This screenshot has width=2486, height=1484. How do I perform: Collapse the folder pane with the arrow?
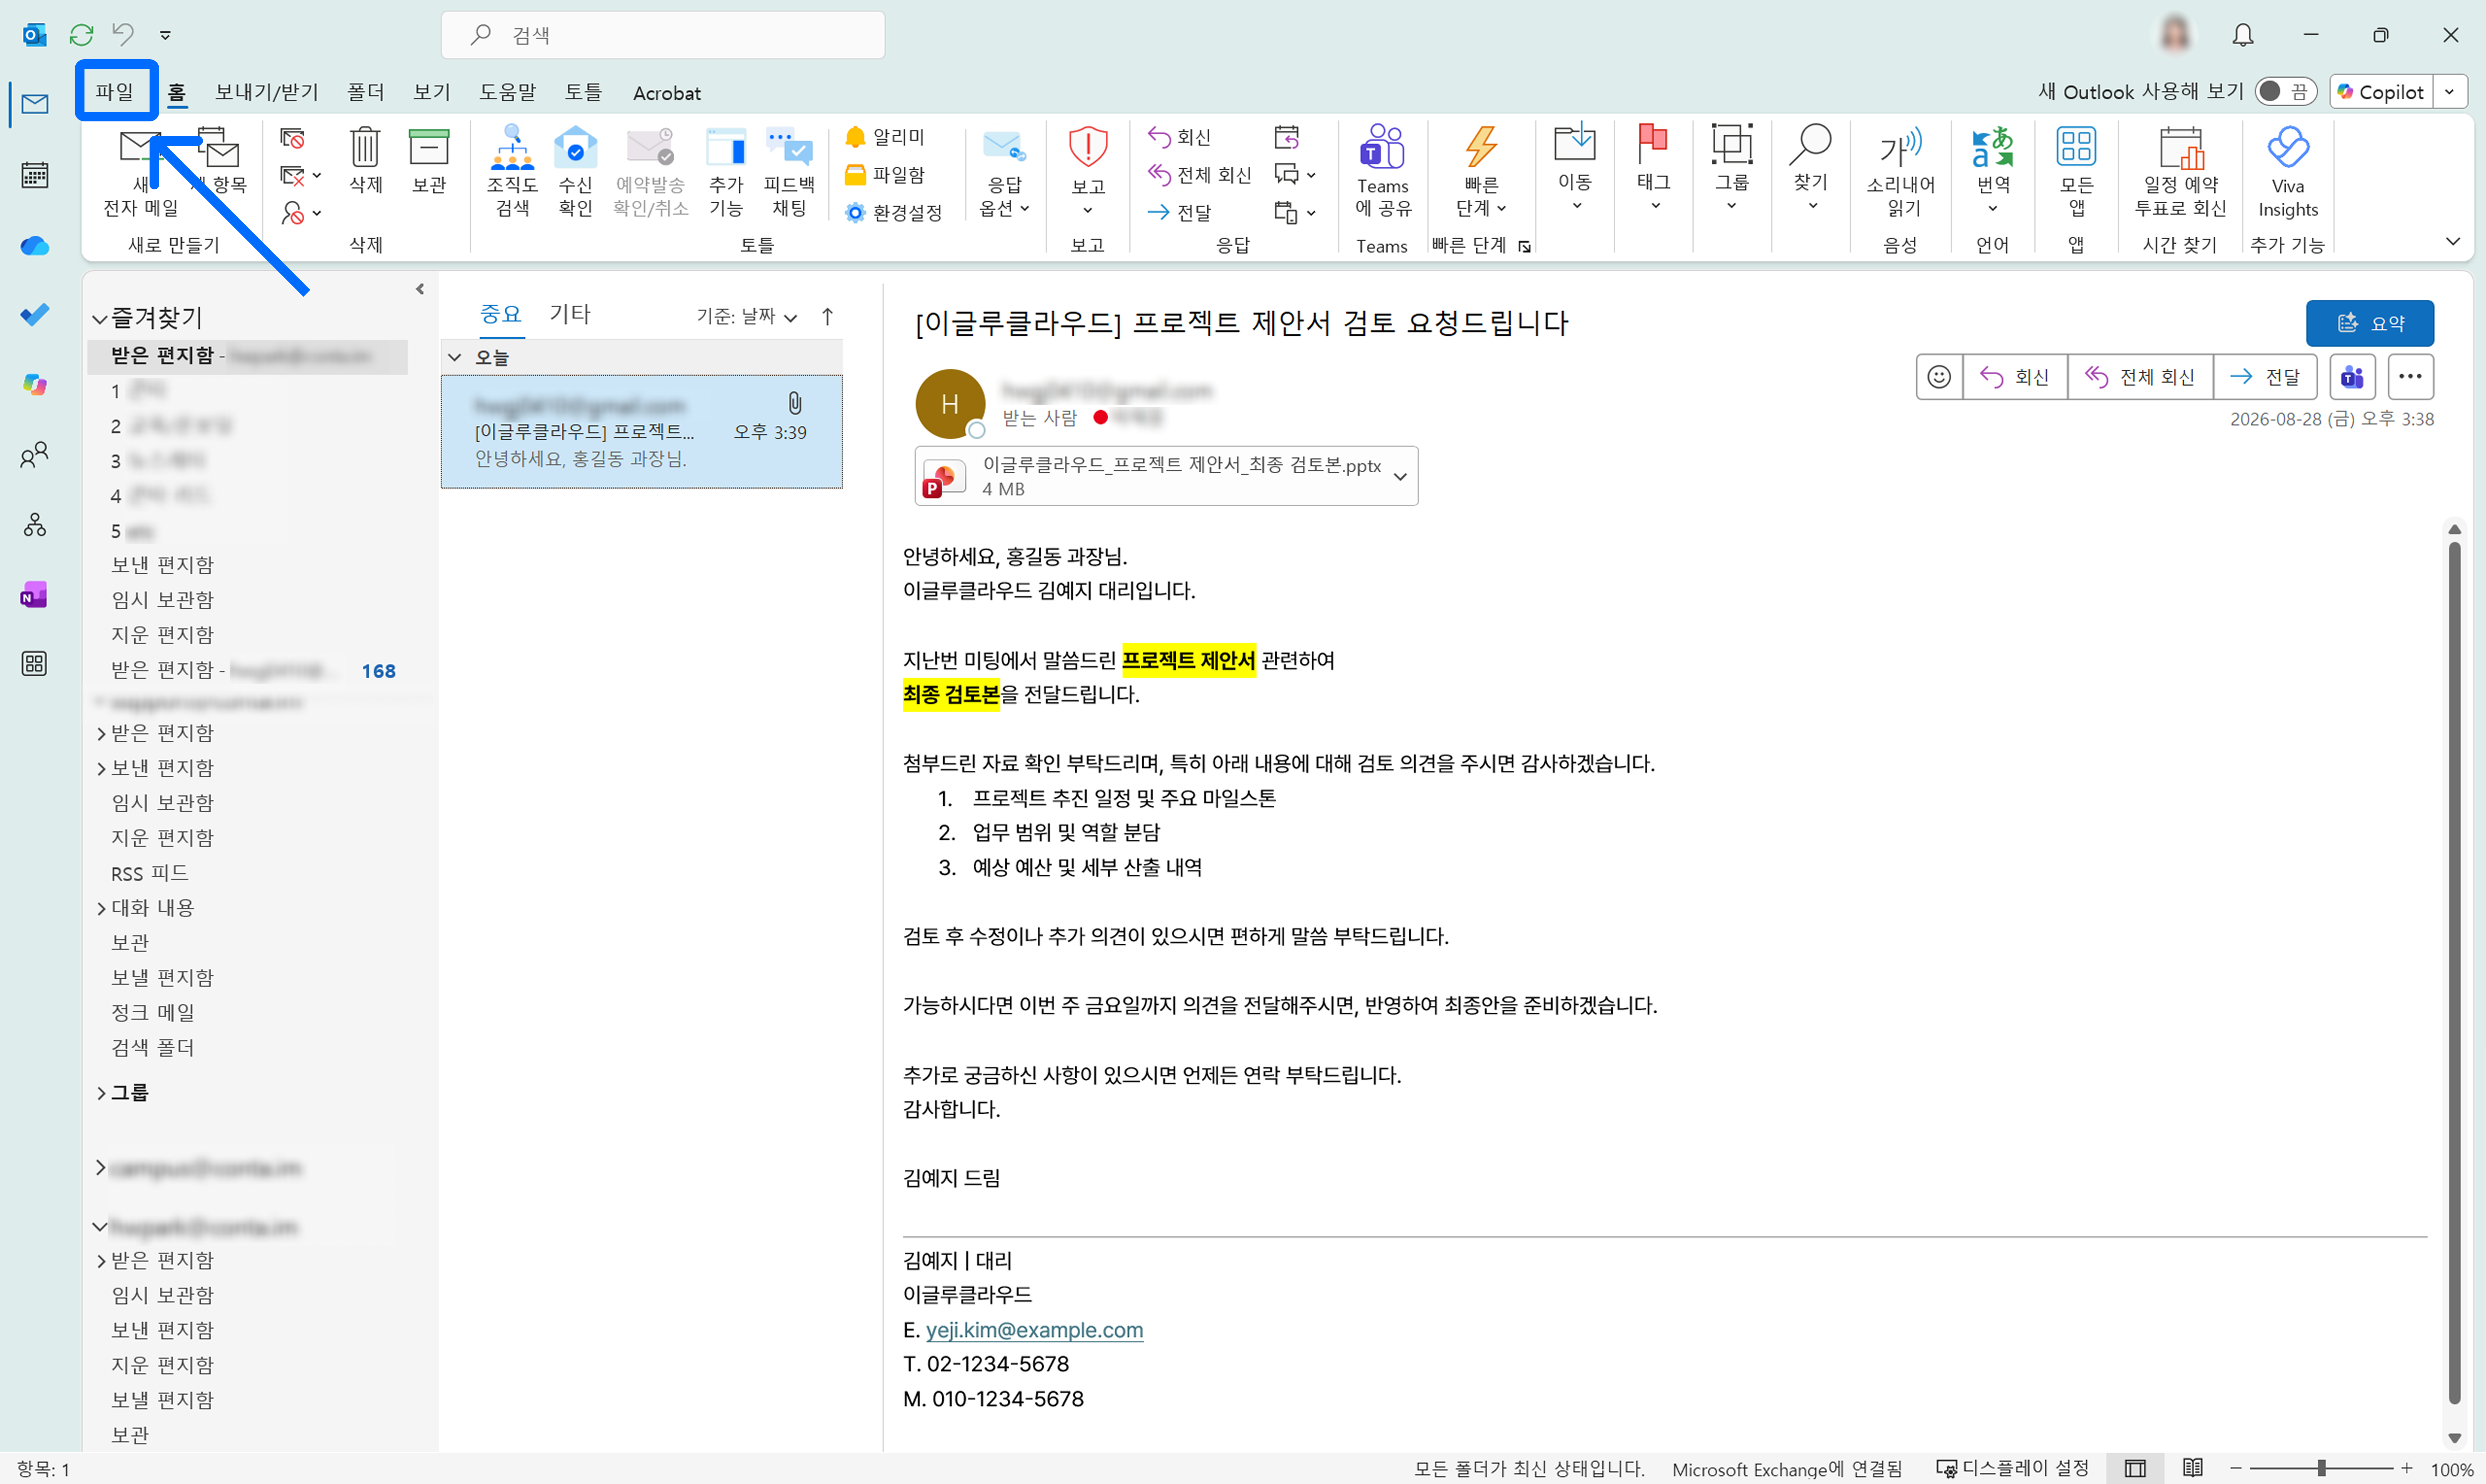420,289
